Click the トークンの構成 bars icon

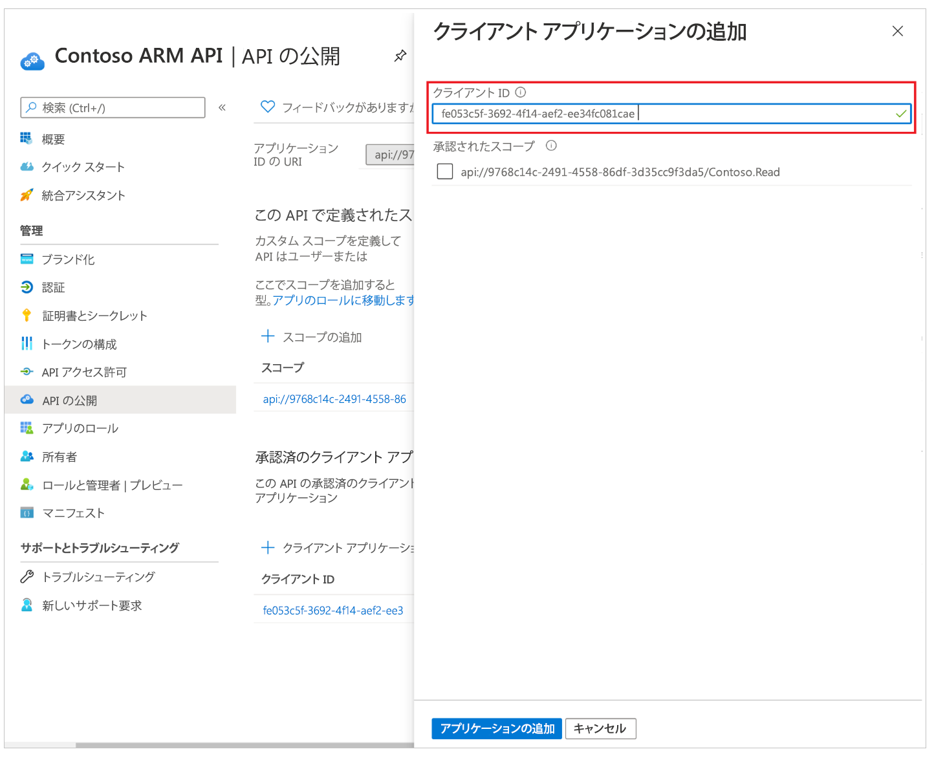click(x=27, y=343)
